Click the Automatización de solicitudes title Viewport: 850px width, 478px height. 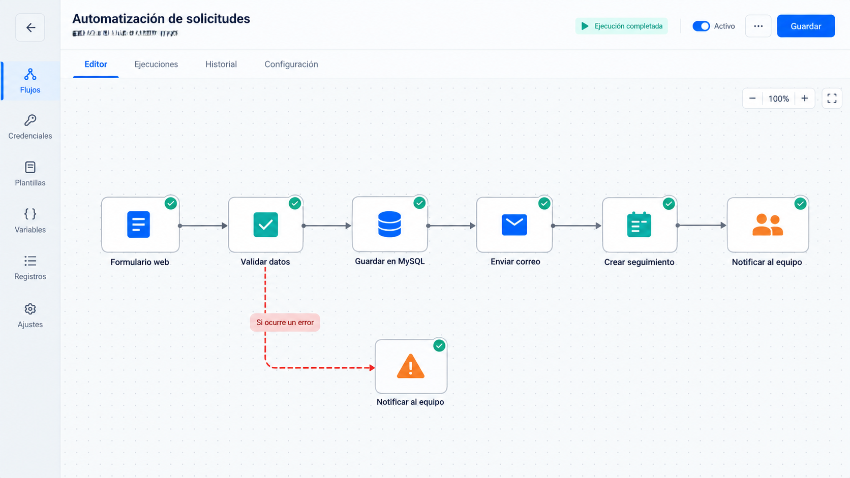tap(161, 19)
